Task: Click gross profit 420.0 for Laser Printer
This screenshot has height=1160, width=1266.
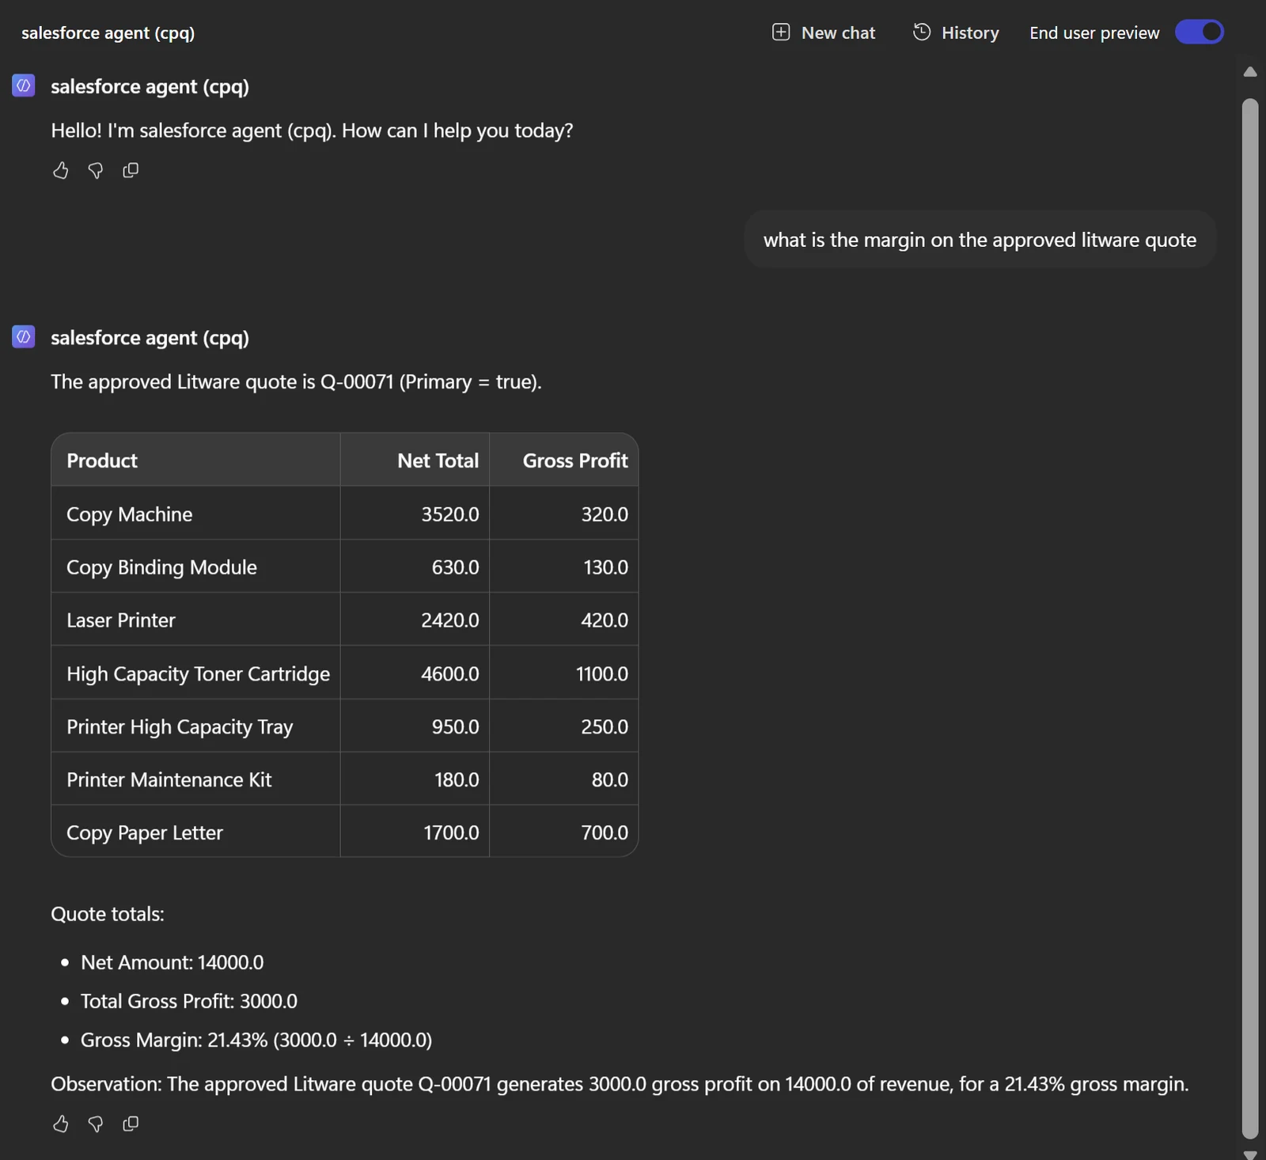Action: [564, 620]
